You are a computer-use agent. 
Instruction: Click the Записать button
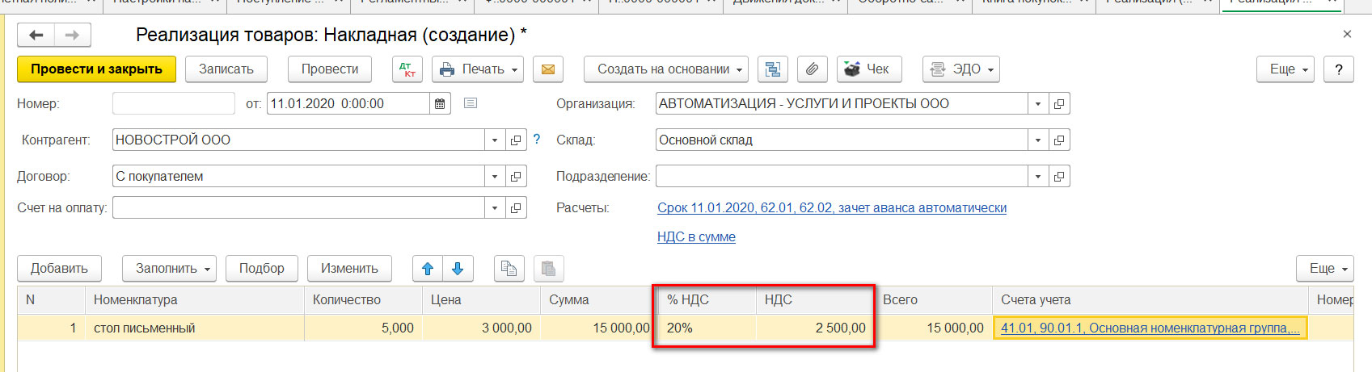point(226,69)
